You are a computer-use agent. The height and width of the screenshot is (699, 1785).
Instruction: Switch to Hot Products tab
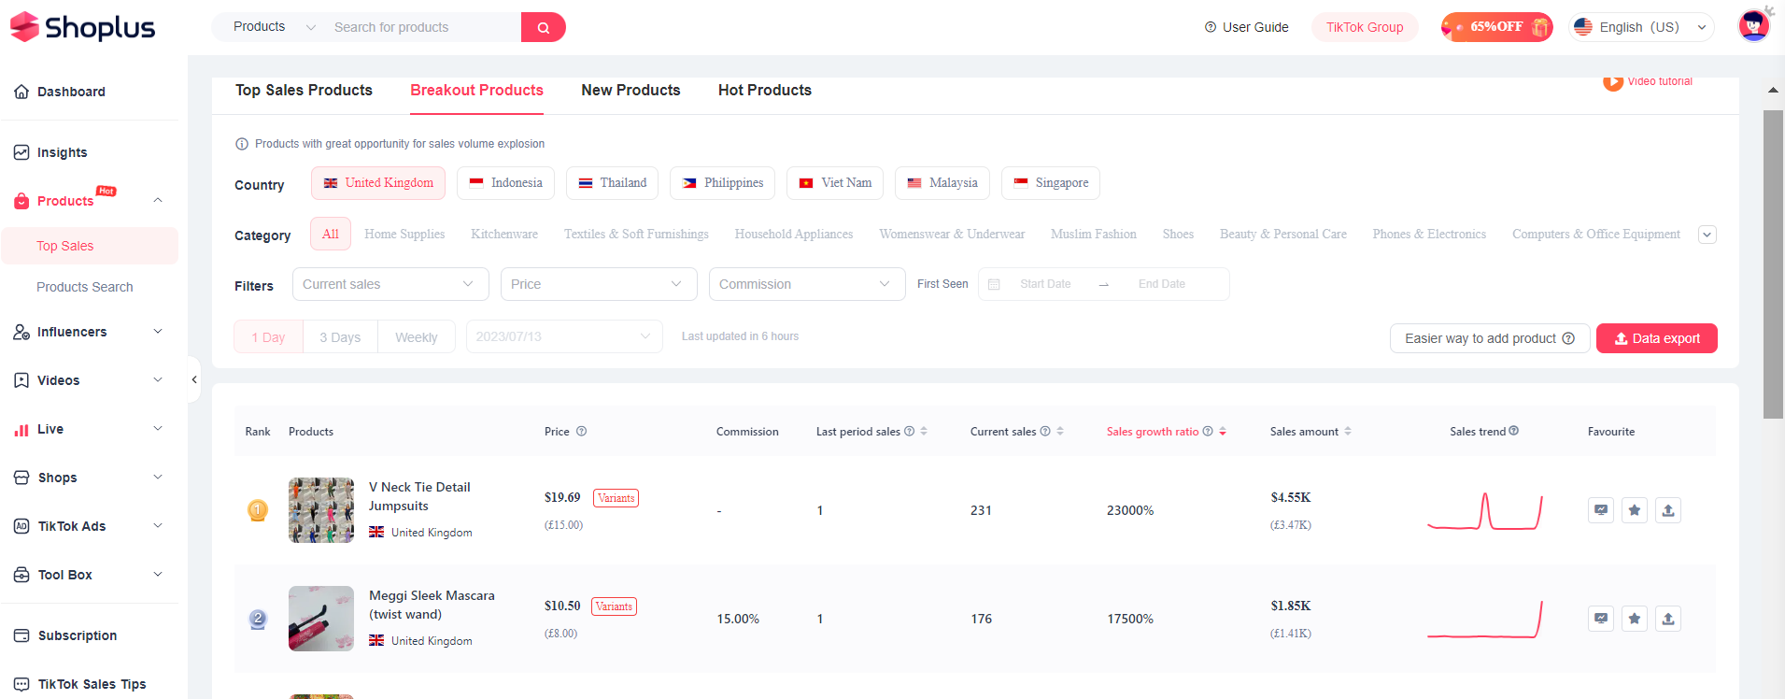(765, 90)
